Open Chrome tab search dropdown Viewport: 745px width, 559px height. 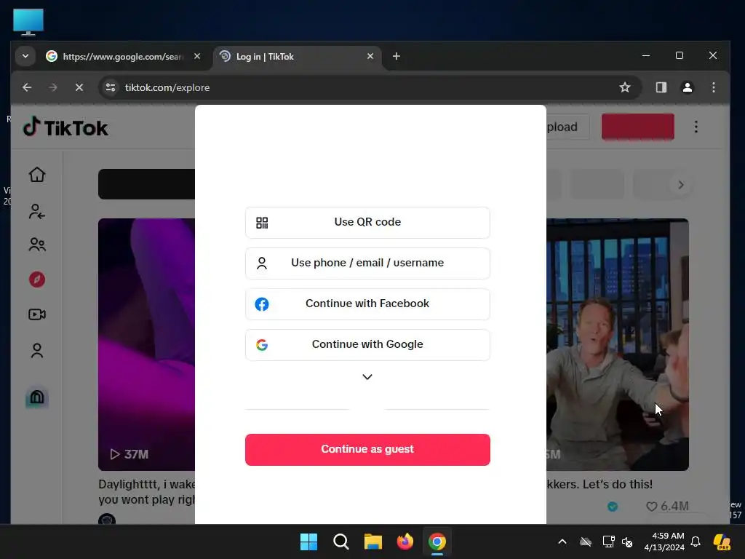click(25, 57)
